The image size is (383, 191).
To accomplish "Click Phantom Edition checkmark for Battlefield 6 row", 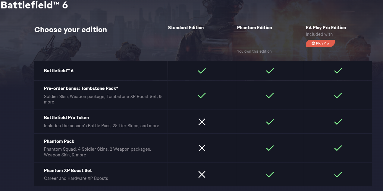I will (270, 71).
